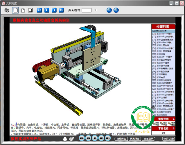Zoom out with minus button
The width and height of the screenshot is (185, 145).
click(109, 10)
